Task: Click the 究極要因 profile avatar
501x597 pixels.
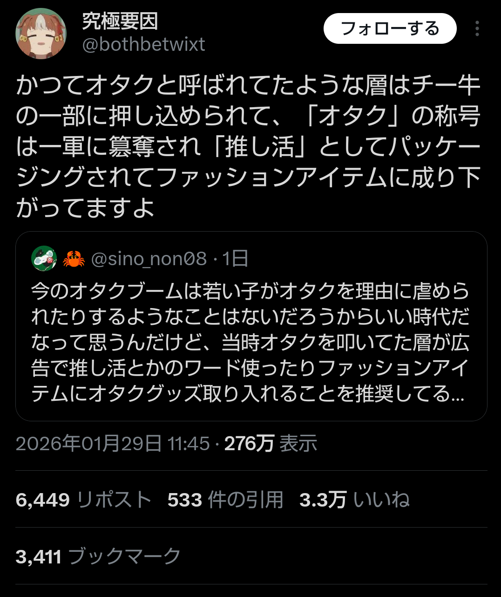Action: [x=41, y=34]
